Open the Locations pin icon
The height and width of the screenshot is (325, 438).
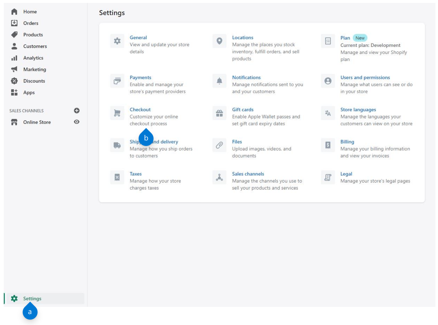coord(220,41)
